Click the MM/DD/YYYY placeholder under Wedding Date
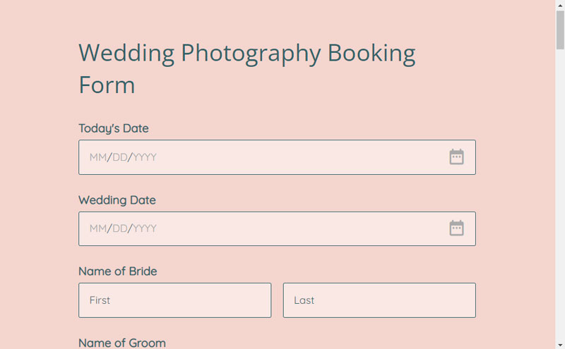The width and height of the screenshot is (565, 349). (x=123, y=228)
